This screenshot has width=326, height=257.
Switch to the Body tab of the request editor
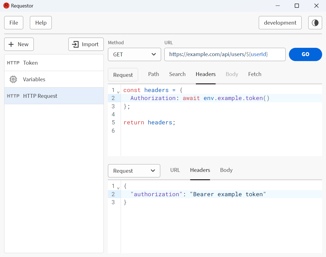coord(232,74)
